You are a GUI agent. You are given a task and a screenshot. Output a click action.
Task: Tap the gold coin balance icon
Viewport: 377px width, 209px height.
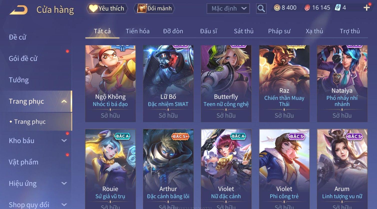click(277, 8)
